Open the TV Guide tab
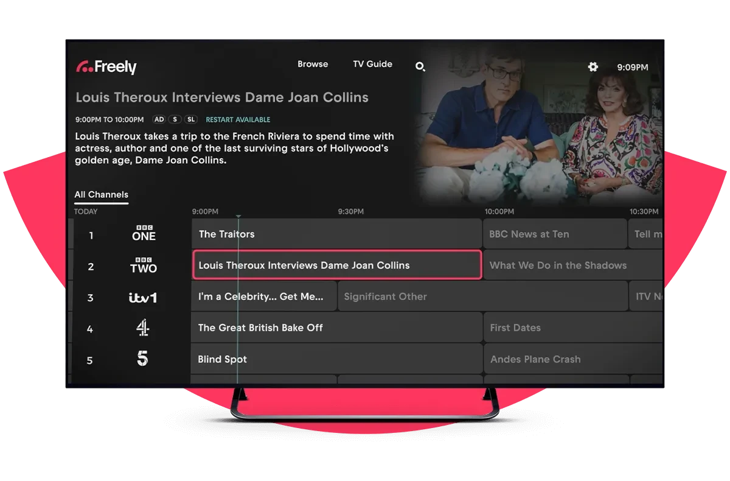The width and height of the screenshot is (730, 481). tap(373, 64)
